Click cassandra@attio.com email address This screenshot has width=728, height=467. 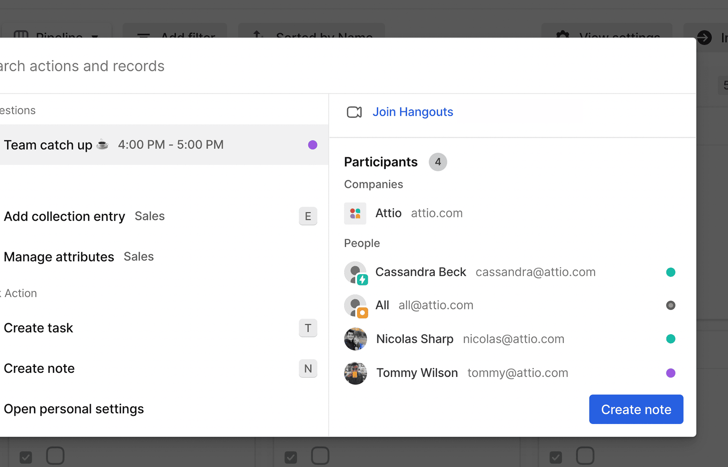(x=535, y=272)
